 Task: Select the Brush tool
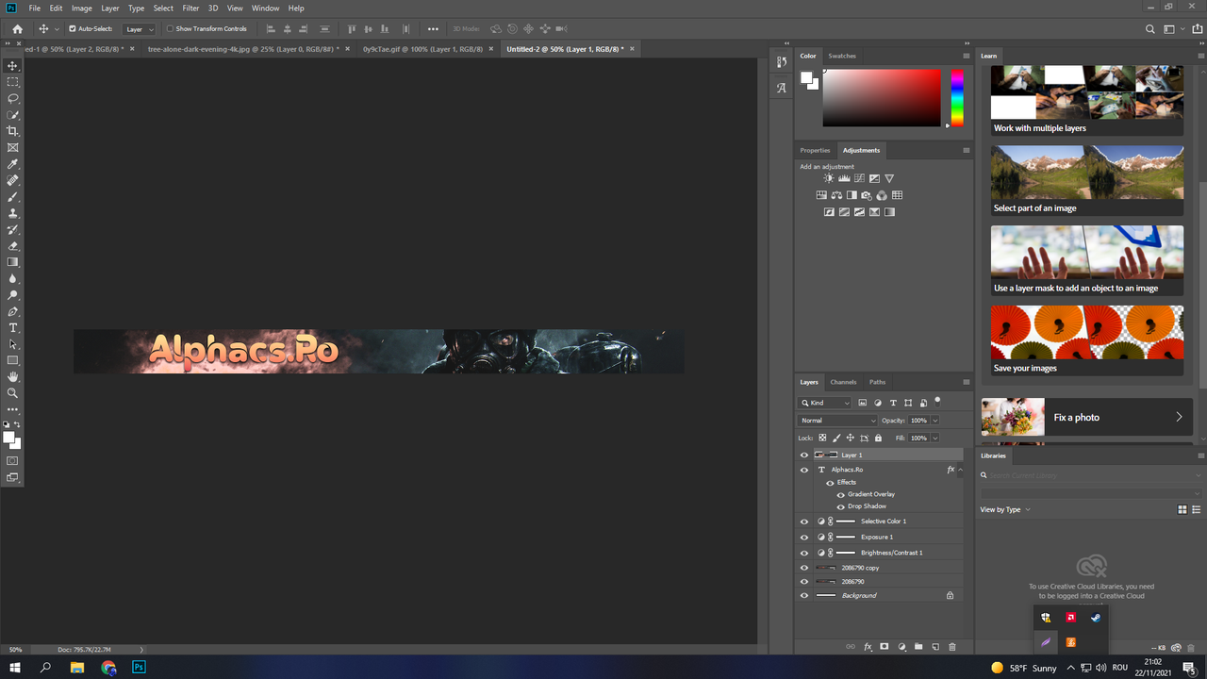pos(12,197)
